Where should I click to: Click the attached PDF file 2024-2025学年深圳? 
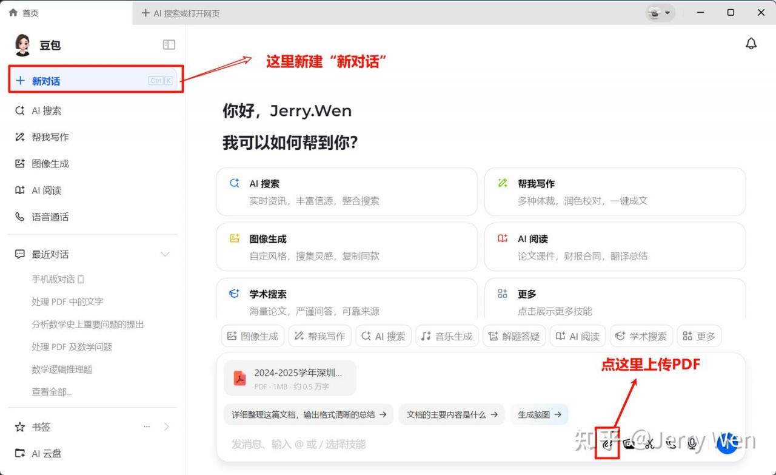coord(290,379)
